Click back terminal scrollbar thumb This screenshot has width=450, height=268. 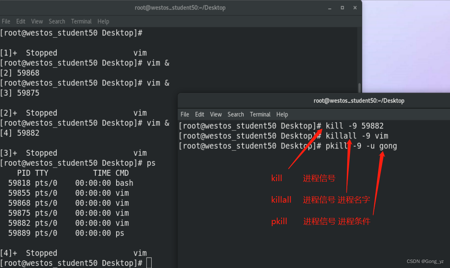[360, 88]
